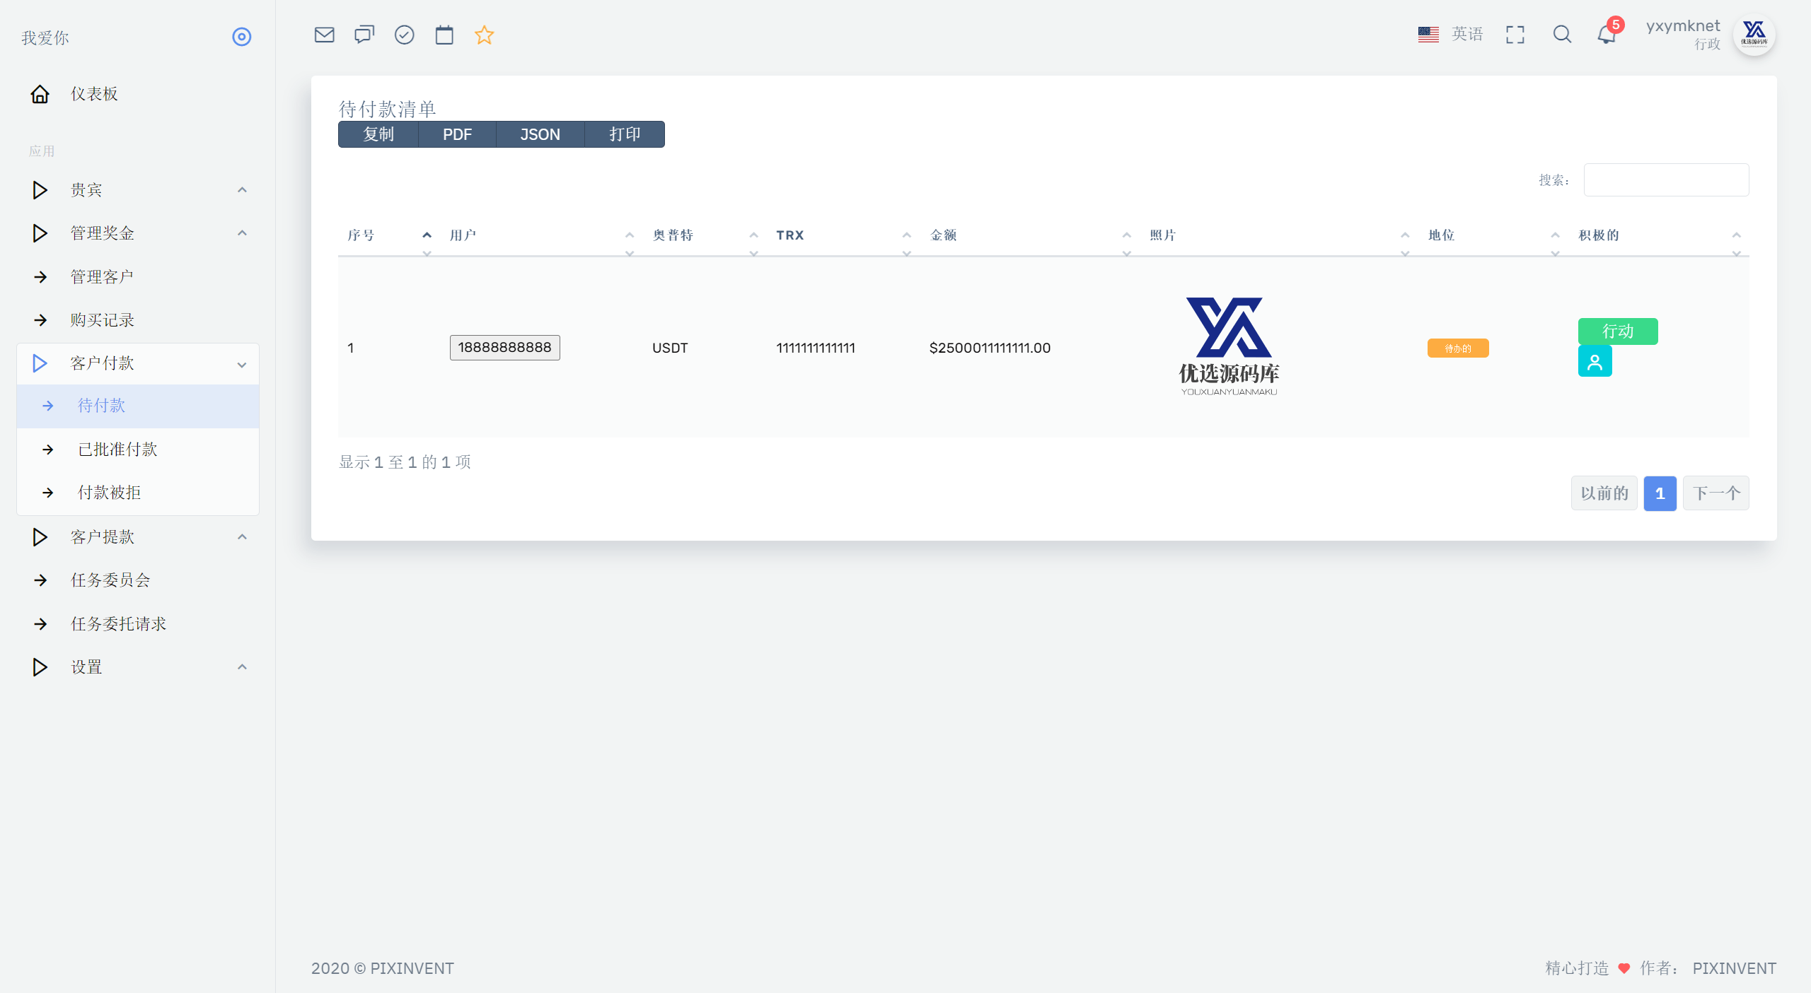Expand the 客户提款 menu section

pyautogui.click(x=138, y=537)
